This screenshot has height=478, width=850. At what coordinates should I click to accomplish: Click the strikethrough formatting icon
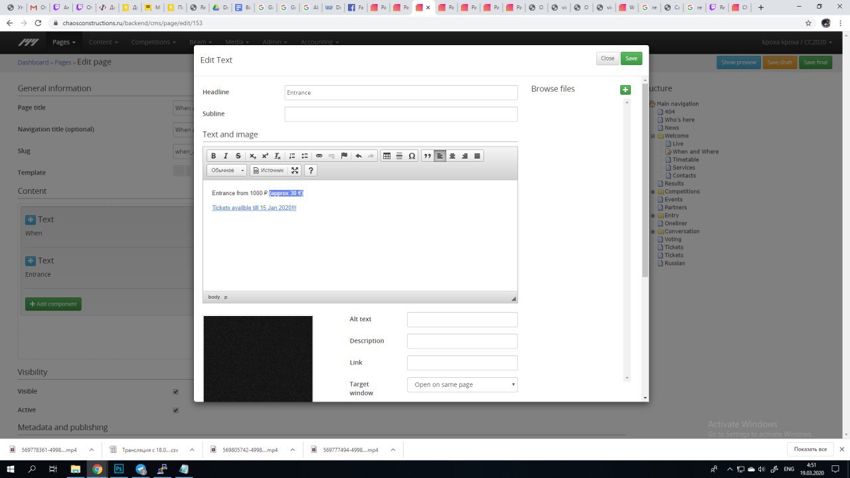click(x=238, y=156)
